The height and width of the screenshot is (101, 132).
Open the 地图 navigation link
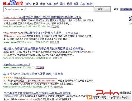pos(76,4)
